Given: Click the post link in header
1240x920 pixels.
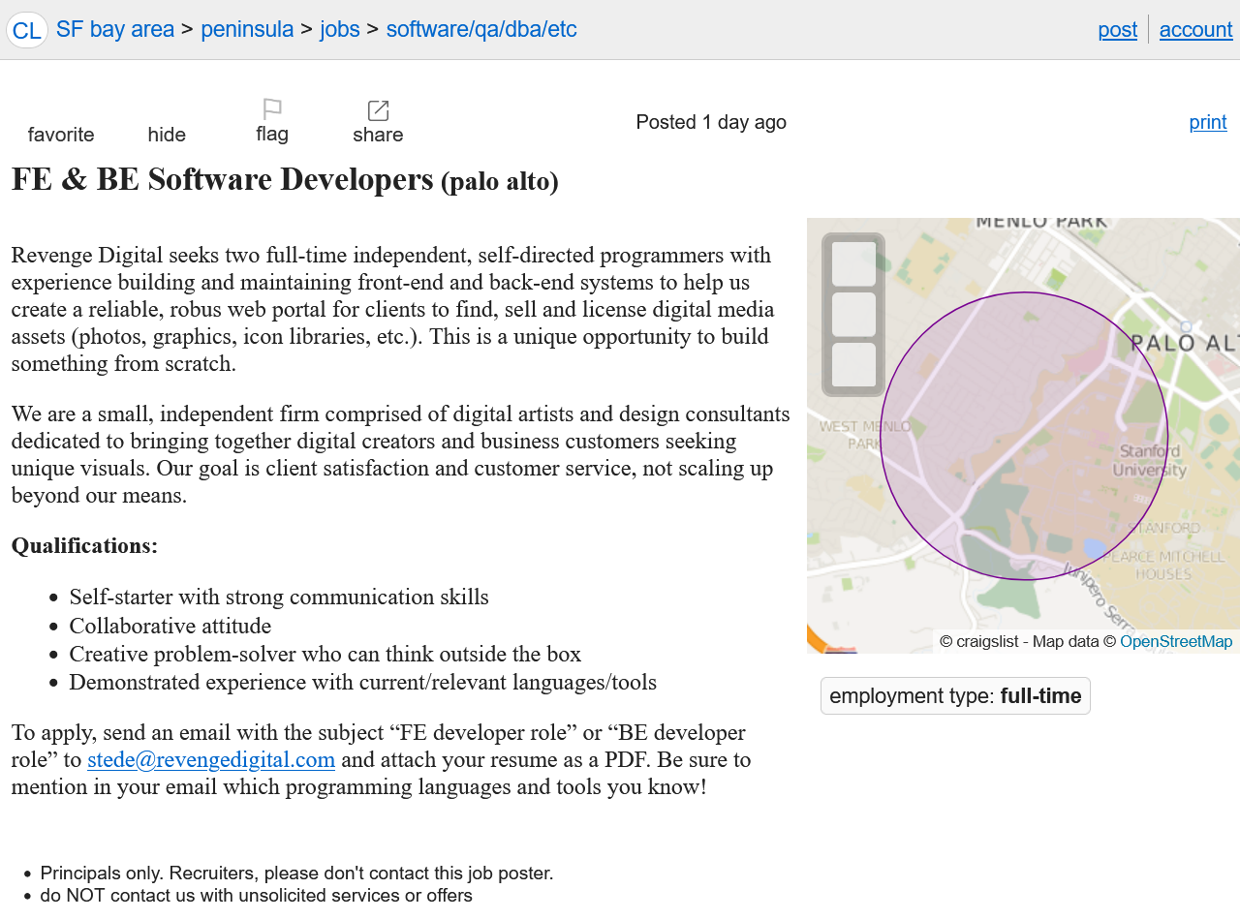Looking at the screenshot, I should click(x=1117, y=30).
